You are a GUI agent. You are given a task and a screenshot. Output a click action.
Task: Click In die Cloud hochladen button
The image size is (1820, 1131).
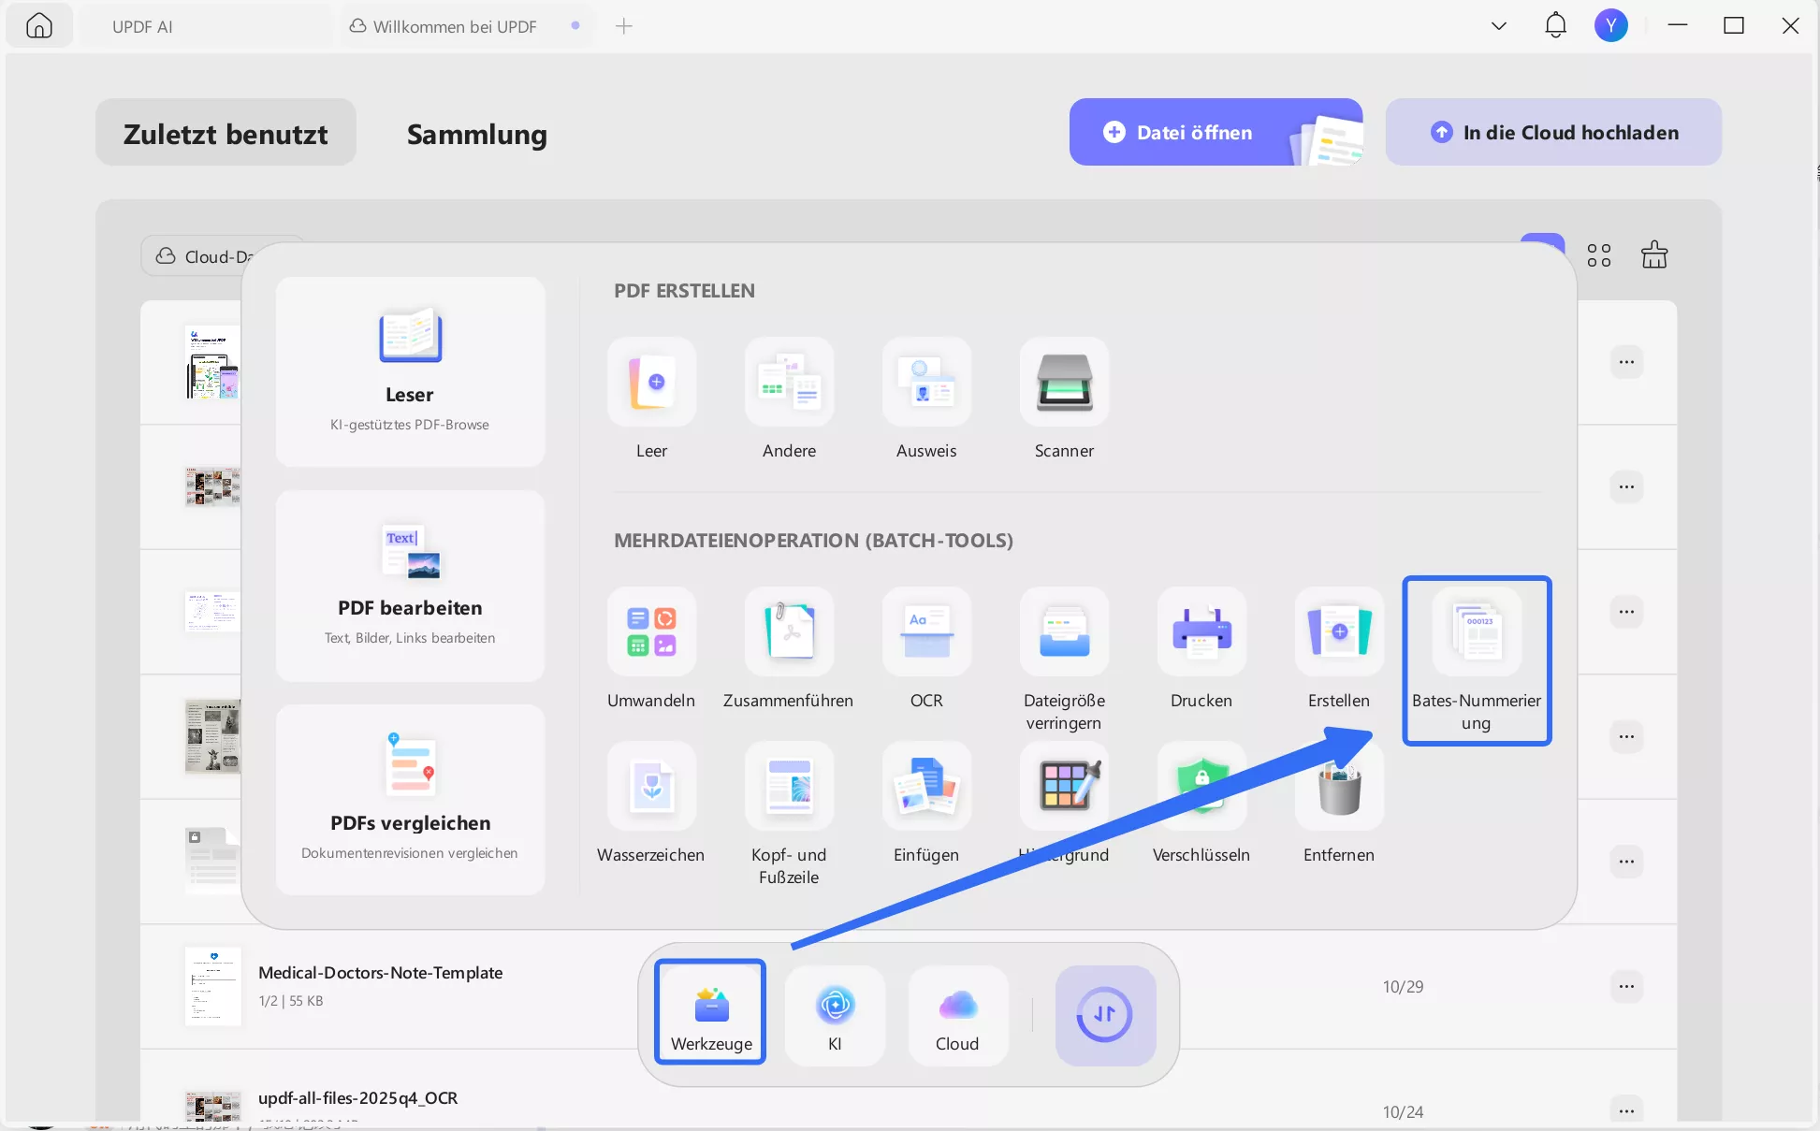point(1553,132)
